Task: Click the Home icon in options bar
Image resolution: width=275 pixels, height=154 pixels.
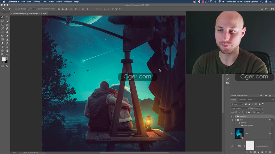Action: [3, 9]
